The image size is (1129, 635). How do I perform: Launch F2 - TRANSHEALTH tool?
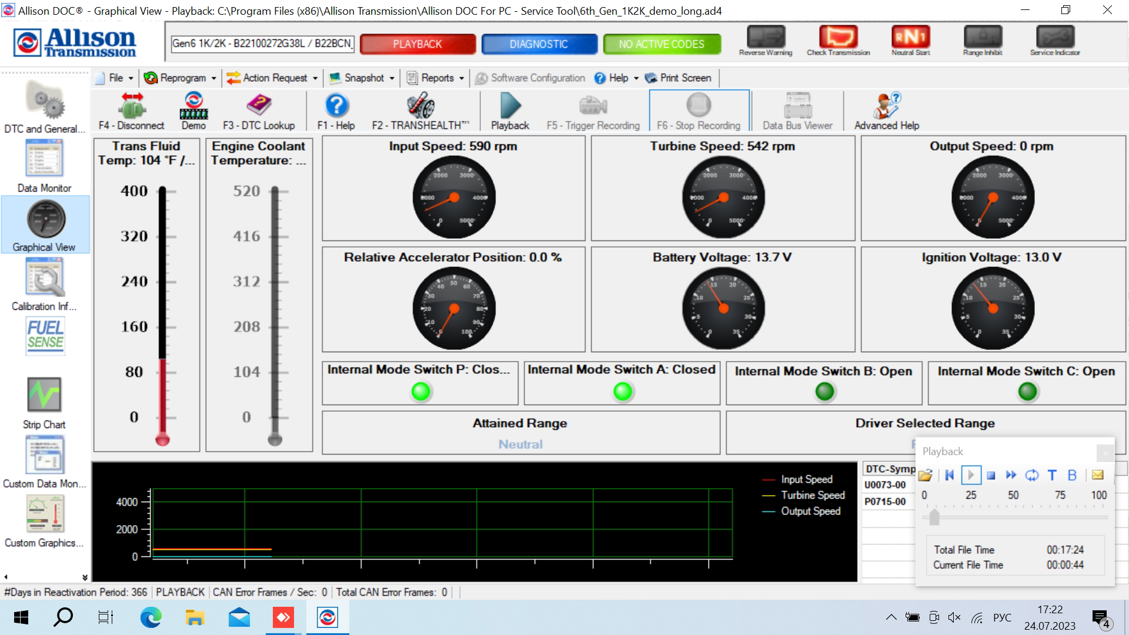click(419, 111)
